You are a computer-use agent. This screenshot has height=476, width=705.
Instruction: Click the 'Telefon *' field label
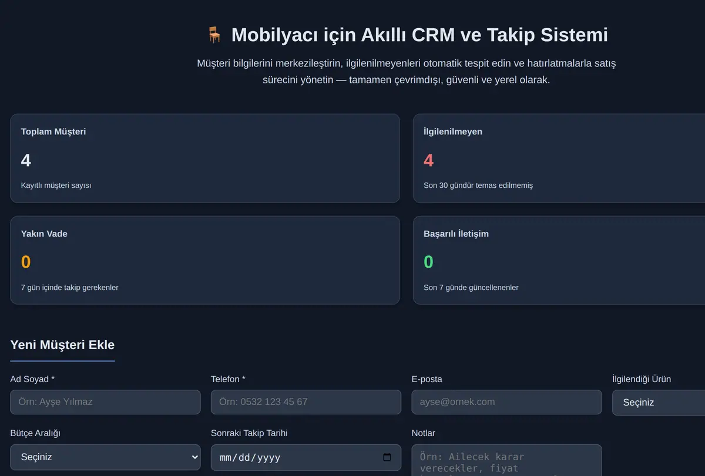coord(229,379)
